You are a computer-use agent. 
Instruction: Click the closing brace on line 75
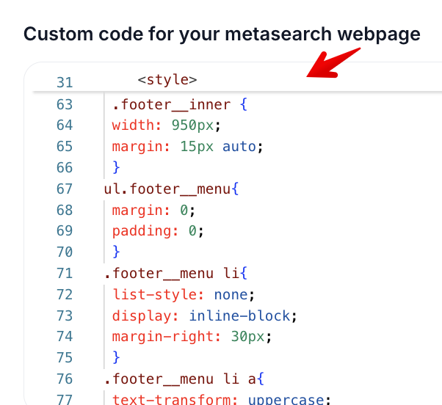pos(116,357)
